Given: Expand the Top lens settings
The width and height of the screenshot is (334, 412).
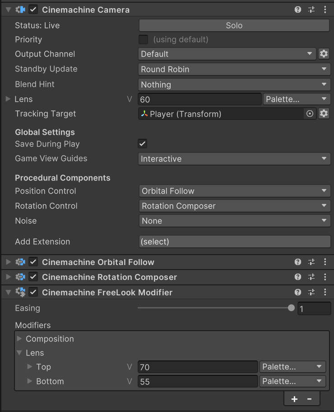Looking at the screenshot, I should (30, 366).
